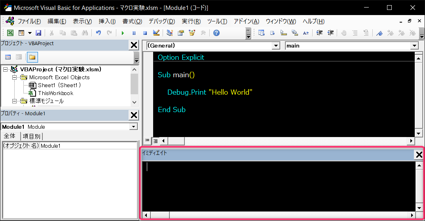Open the Module1 Module properties dropdown

[x=133, y=127]
